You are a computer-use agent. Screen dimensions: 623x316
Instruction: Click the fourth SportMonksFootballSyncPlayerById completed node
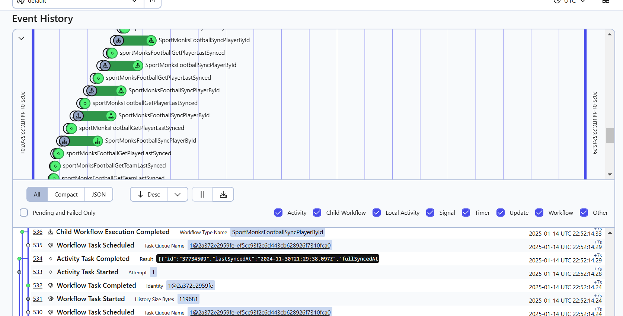(x=111, y=116)
